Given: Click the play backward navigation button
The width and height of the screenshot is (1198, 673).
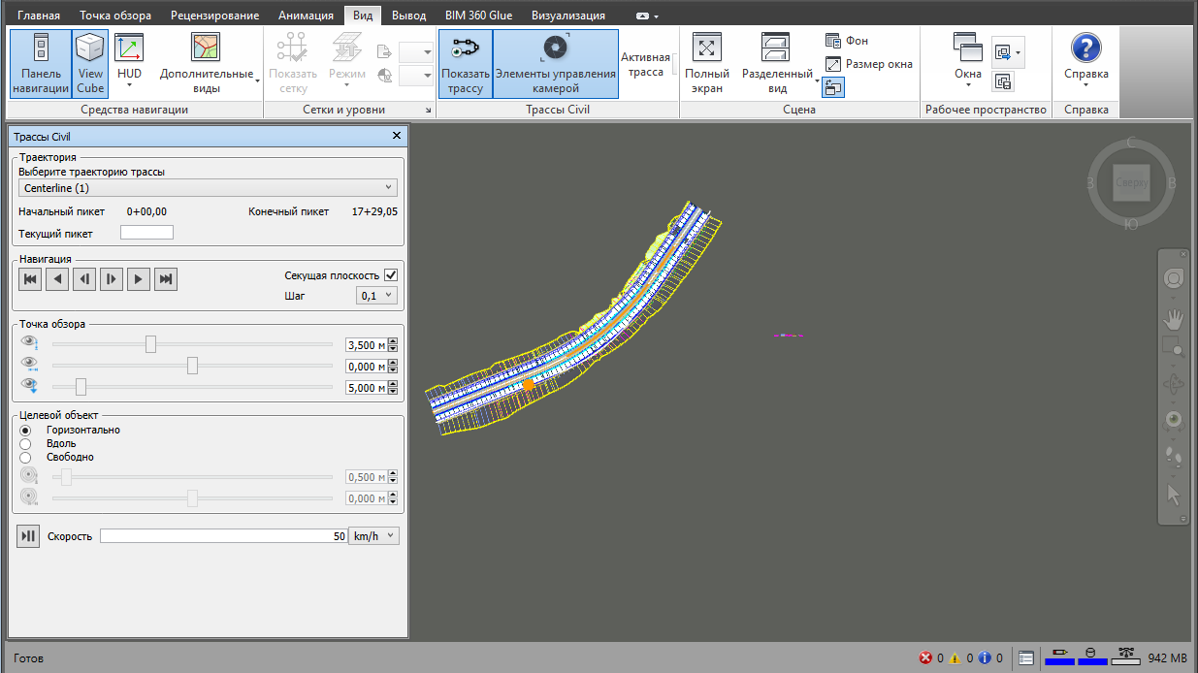Looking at the screenshot, I should click(x=58, y=279).
